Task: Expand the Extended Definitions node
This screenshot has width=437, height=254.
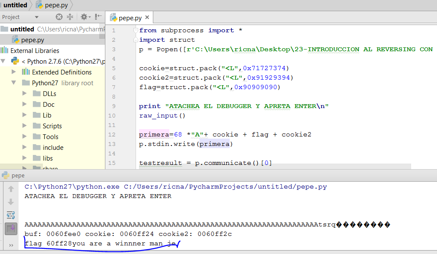Action: coord(14,72)
